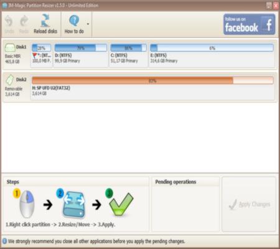Click the 314,6 GB Primary text
The width and height of the screenshot is (280, 249).
(164, 61)
